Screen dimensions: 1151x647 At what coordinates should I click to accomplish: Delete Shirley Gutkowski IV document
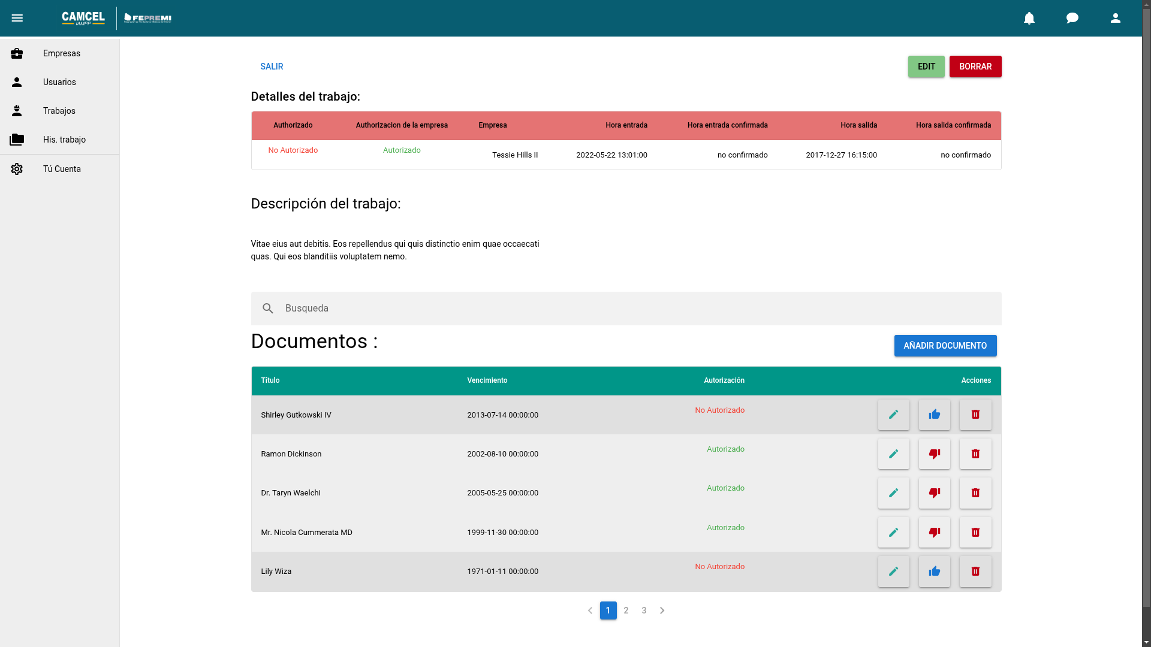coord(975,415)
